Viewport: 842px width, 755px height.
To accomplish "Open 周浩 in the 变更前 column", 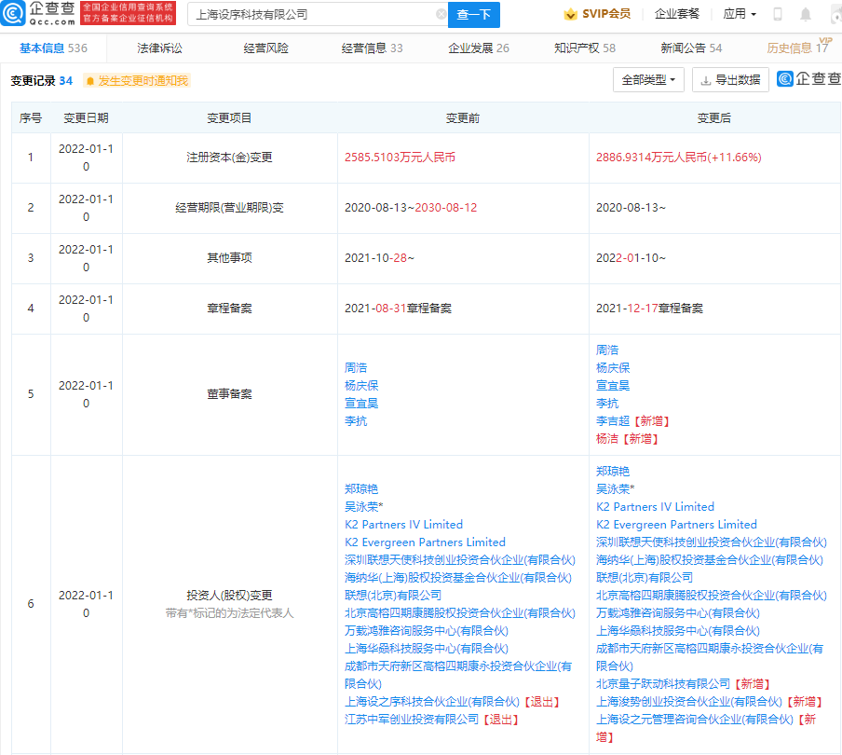I will click(356, 368).
